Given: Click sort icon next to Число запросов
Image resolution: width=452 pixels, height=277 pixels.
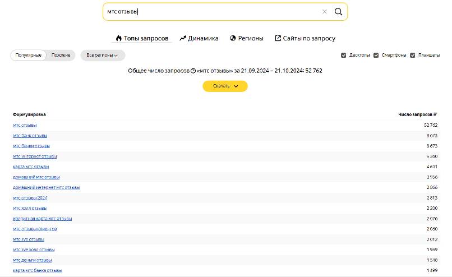Looking at the screenshot, I should (x=435, y=114).
